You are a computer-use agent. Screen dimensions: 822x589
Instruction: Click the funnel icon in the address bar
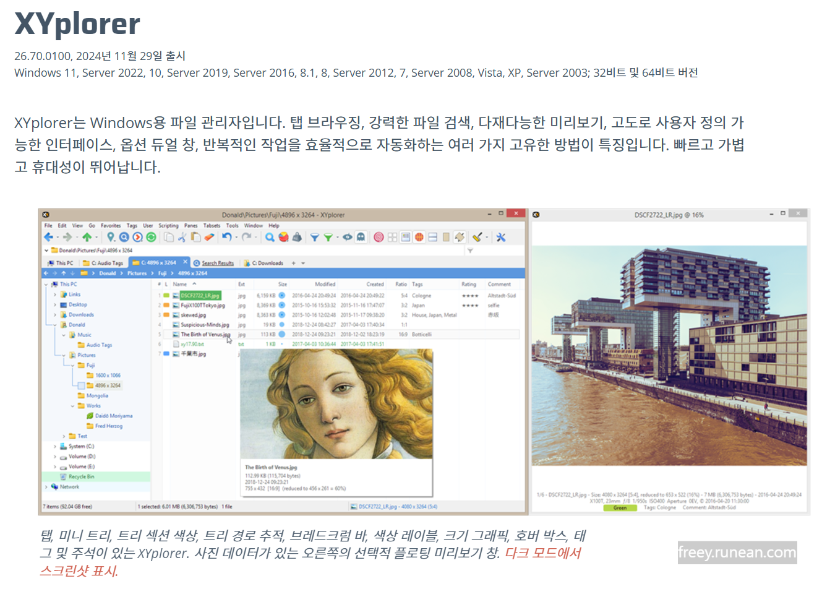pyautogui.click(x=470, y=251)
